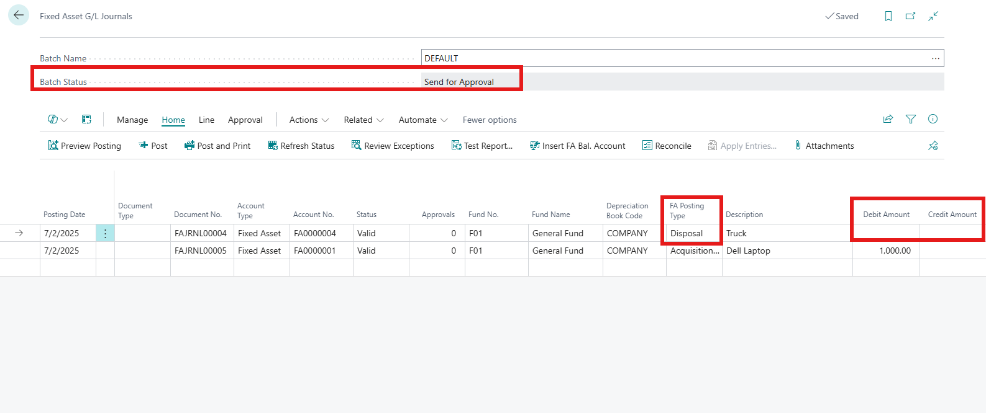Click Refresh Status

click(301, 146)
